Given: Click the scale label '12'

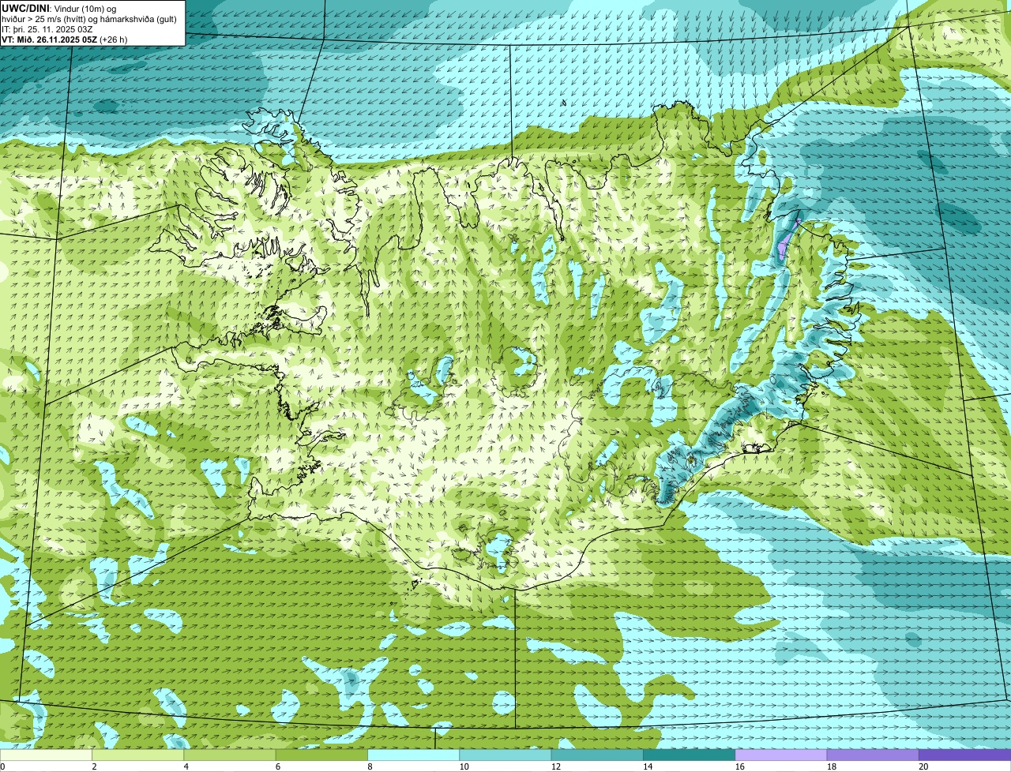Looking at the screenshot, I should (x=555, y=766).
